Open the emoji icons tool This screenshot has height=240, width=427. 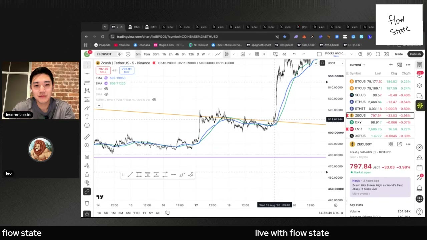point(87,125)
